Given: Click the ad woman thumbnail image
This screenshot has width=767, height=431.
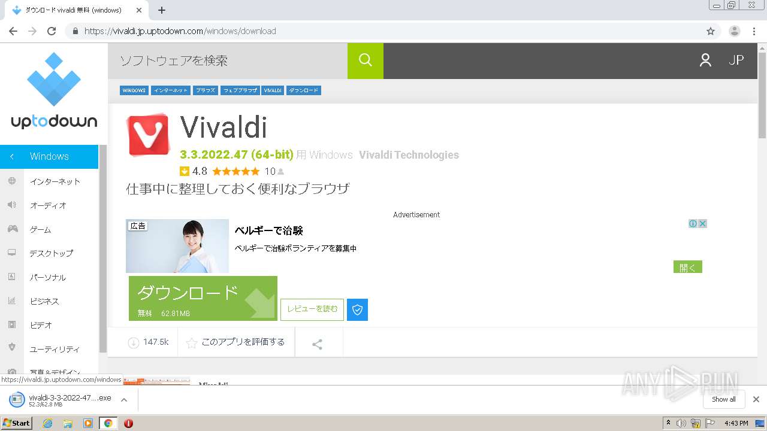Looking at the screenshot, I should 177,246.
